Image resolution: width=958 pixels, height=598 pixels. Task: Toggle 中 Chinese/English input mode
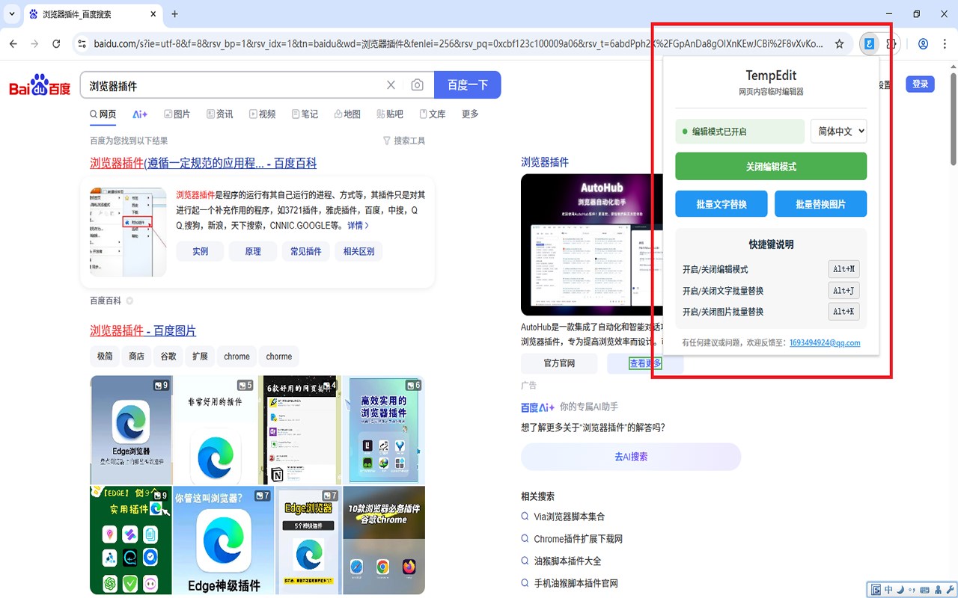pos(888,590)
